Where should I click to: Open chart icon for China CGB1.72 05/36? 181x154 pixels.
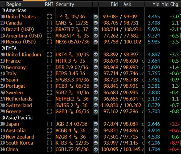[96, 149]
